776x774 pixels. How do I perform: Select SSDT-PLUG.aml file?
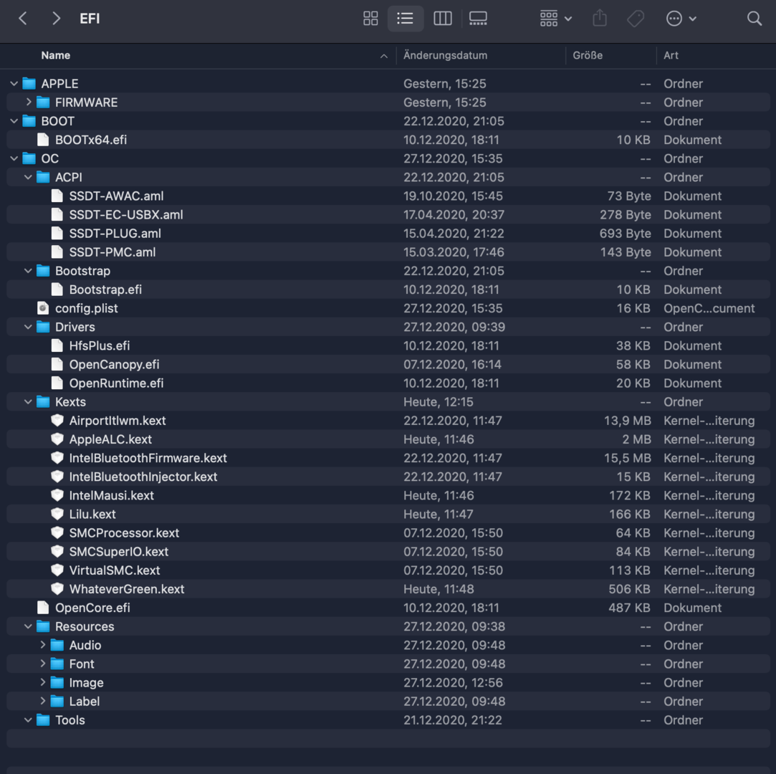115,234
